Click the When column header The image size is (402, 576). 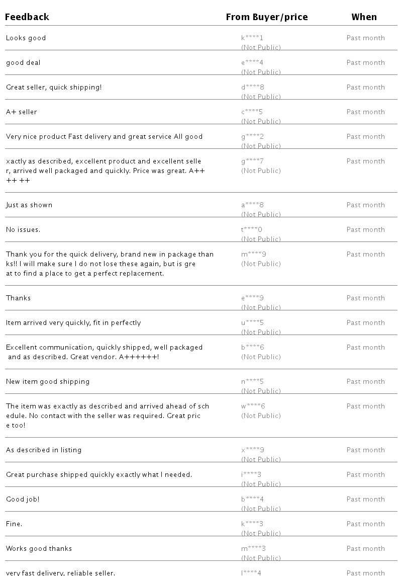coord(364,17)
